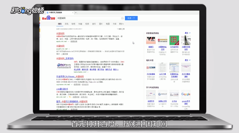Open the 万方数据库 logo thumbnail
Screen dimensions: 239x133
coord(151,67)
